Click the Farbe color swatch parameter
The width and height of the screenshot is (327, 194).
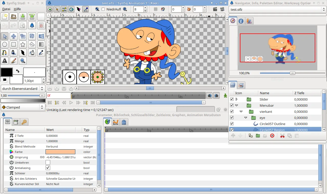(60, 152)
